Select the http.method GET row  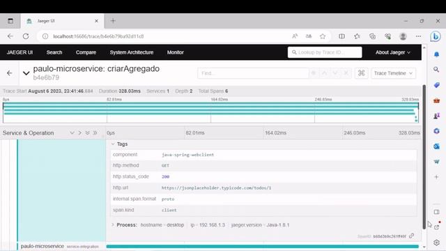263,165
